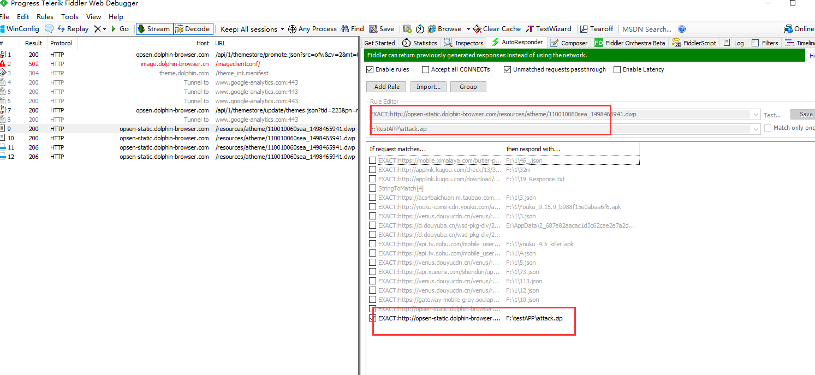Switch to the Get Started tab
The height and width of the screenshot is (375, 815).
(x=379, y=43)
